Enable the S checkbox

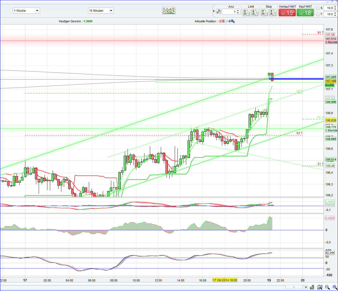point(318,8)
